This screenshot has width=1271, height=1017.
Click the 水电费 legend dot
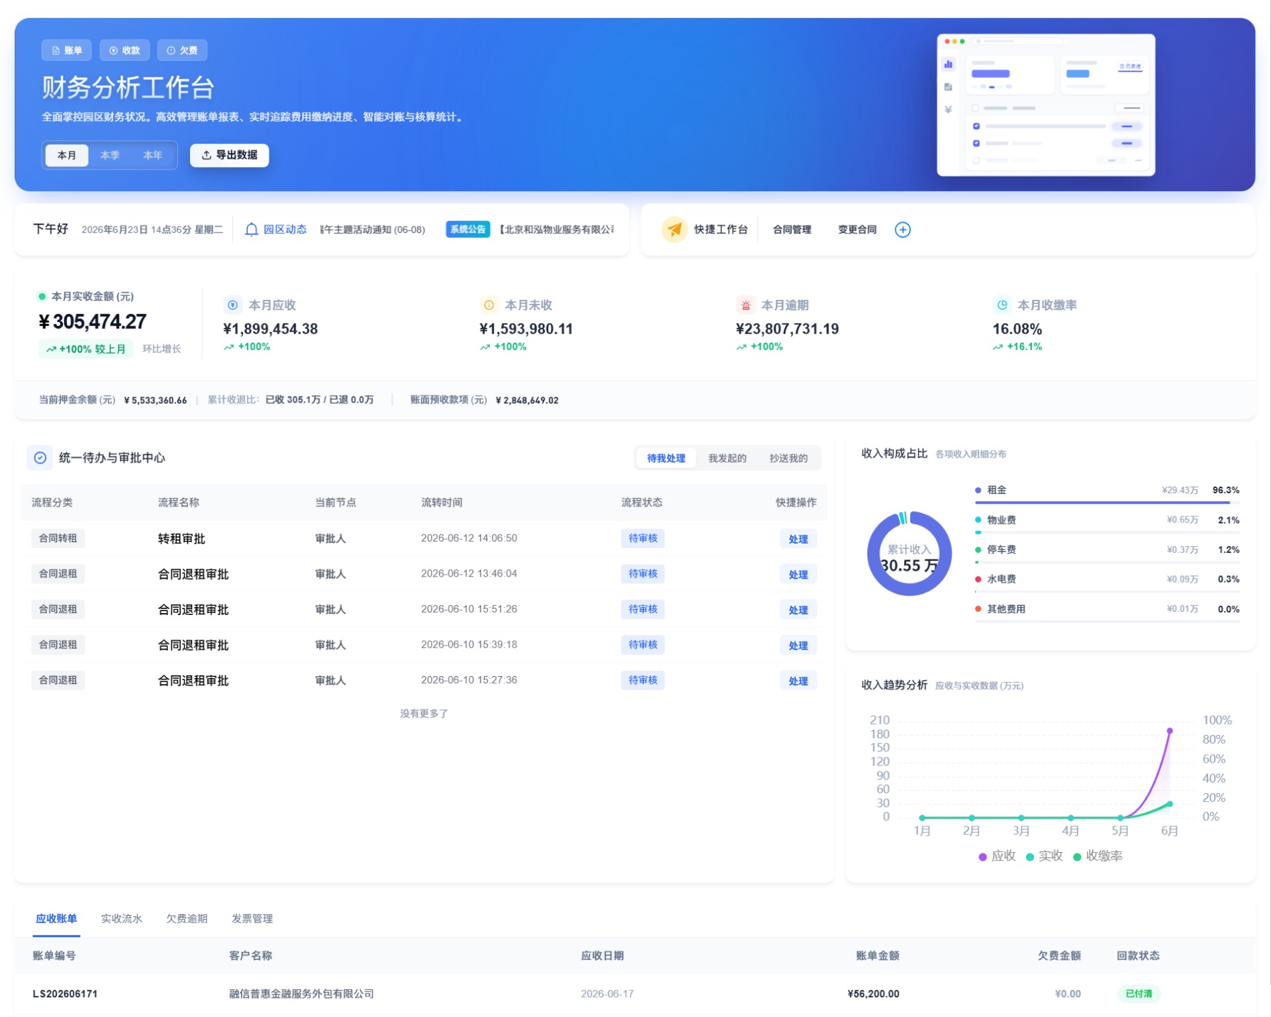pos(978,579)
